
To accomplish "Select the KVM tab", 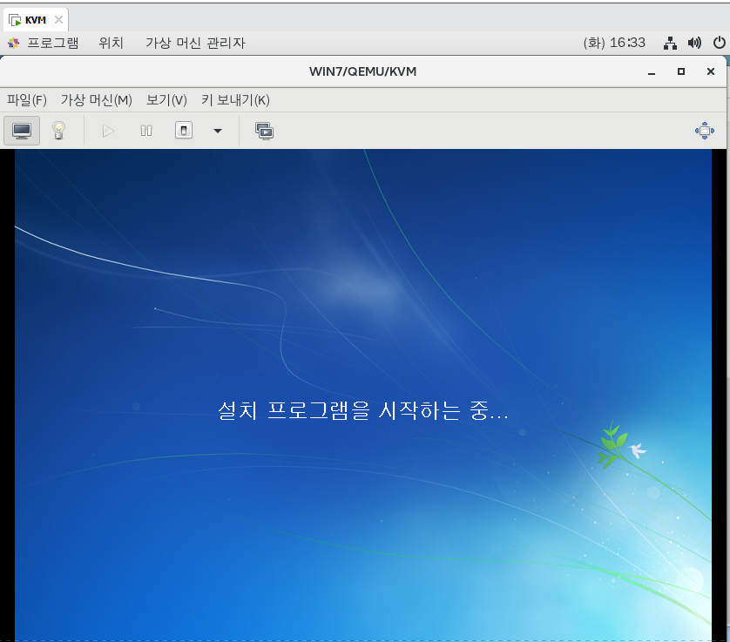I will [x=36, y=20].
